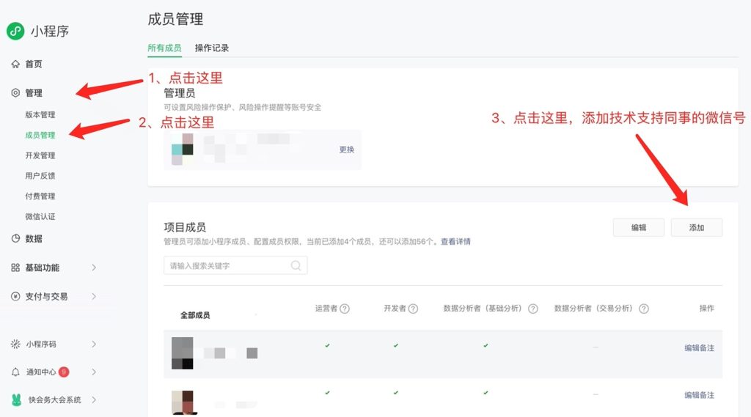Click the 管理 settings icon in sidebar
Image resolution: width=751 pixels, height=417 pixels.
click(x=15, y=93)
